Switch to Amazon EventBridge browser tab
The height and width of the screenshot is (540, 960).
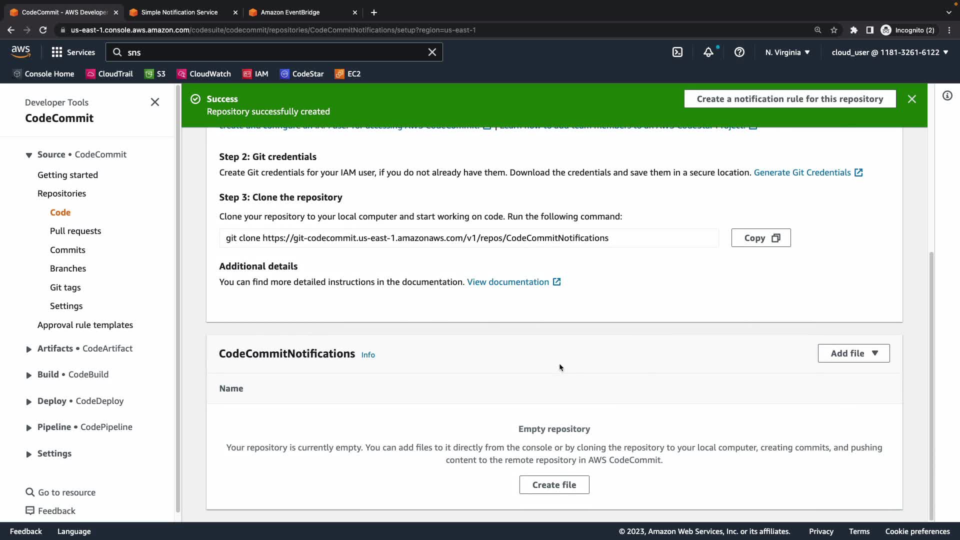(290, 12)
